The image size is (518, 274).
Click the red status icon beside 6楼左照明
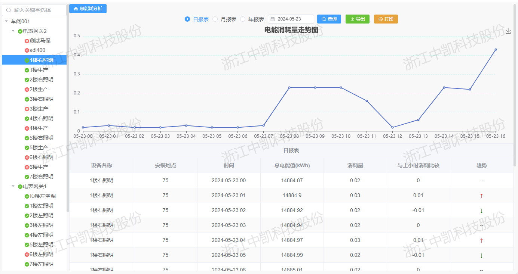[x=27, y=255]
